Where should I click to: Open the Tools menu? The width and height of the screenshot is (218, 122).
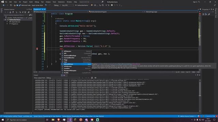click(x=54, y=2)
